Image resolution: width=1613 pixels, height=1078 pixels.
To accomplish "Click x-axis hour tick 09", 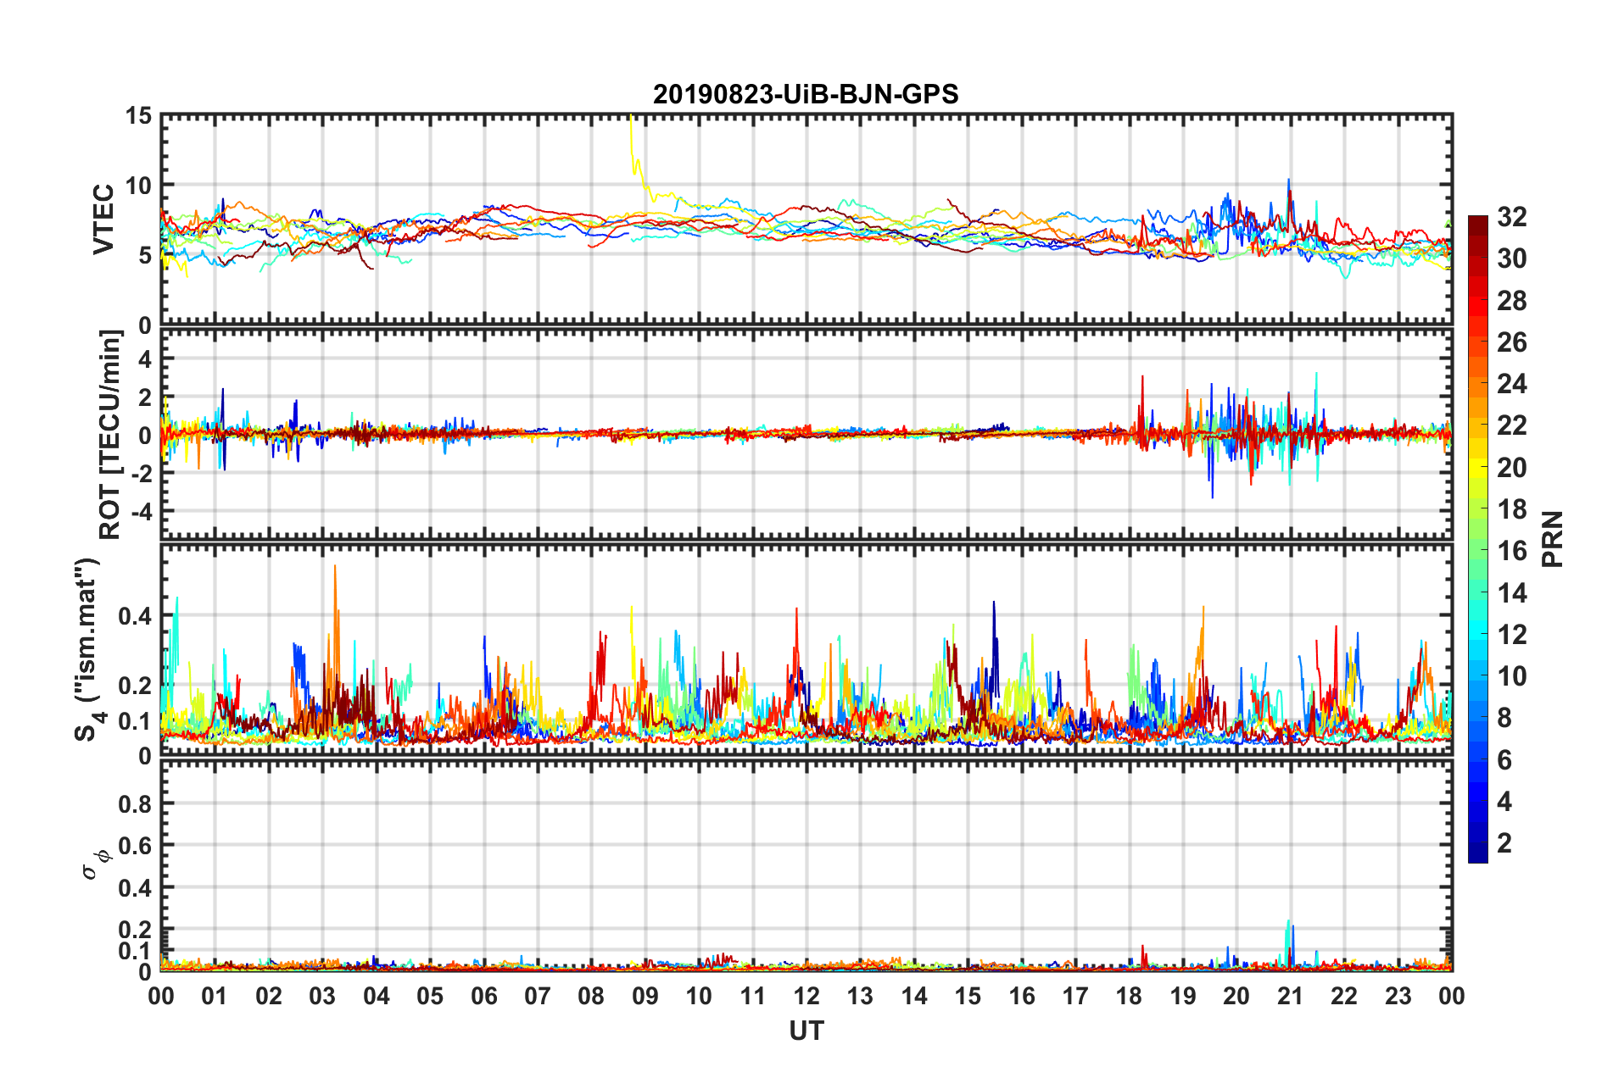I will point(645,996).
